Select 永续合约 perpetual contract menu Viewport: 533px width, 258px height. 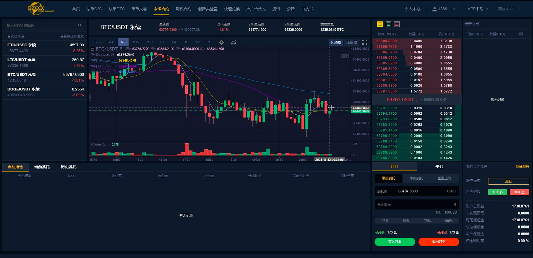click(x=161, y=9)
